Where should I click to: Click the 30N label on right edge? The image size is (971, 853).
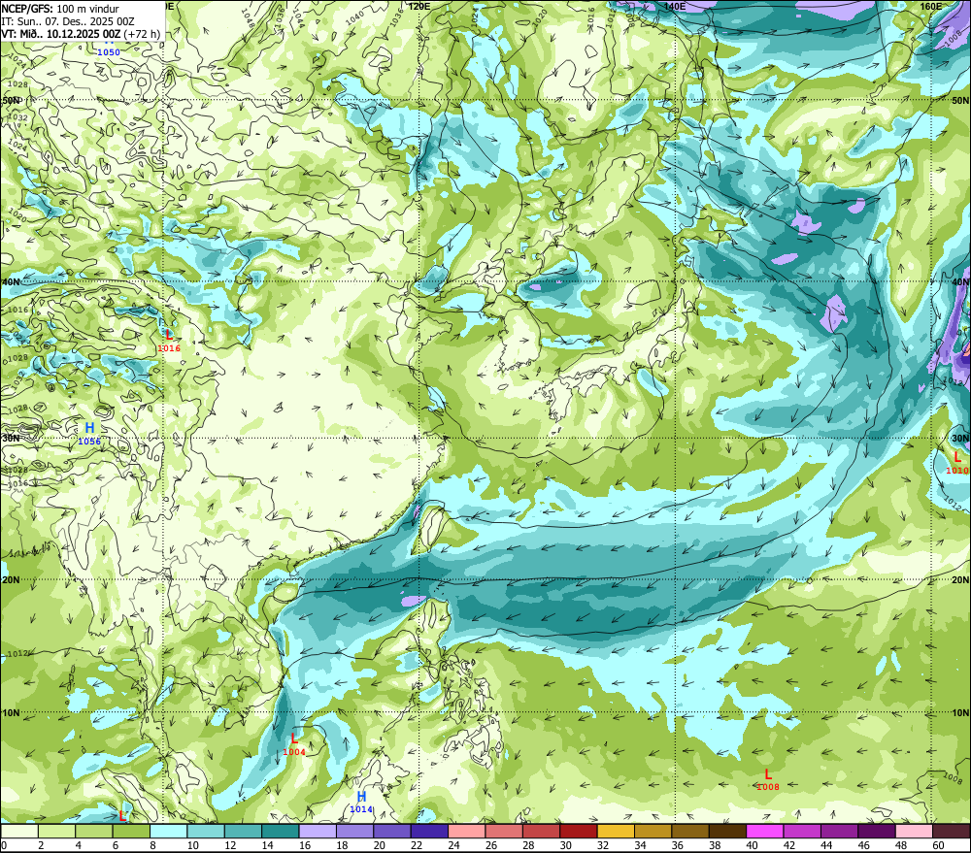click(960, 439)
